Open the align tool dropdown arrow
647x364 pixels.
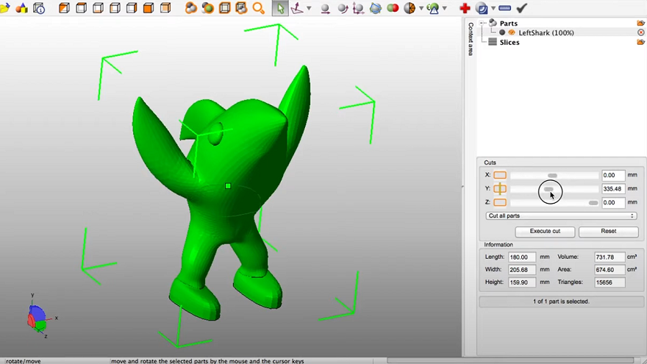(309, 8)
